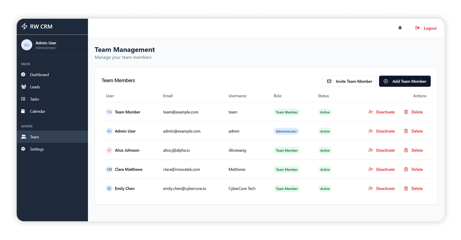
Task: Click the EC avatar for Emily Chen
Action: 109,189
